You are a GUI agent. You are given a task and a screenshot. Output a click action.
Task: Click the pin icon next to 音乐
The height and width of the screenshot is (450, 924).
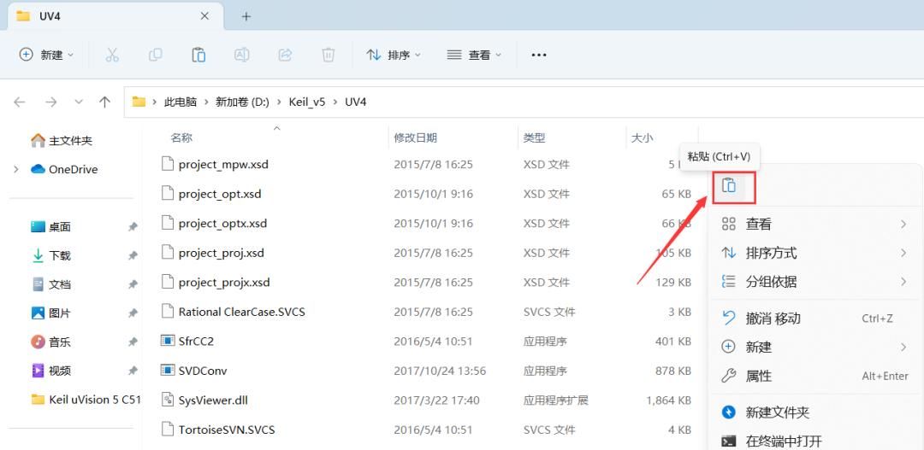coord(133,342)
